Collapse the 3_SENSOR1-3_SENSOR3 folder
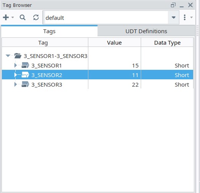Screen dimensions: 200x193 click(x=8, y=56)
